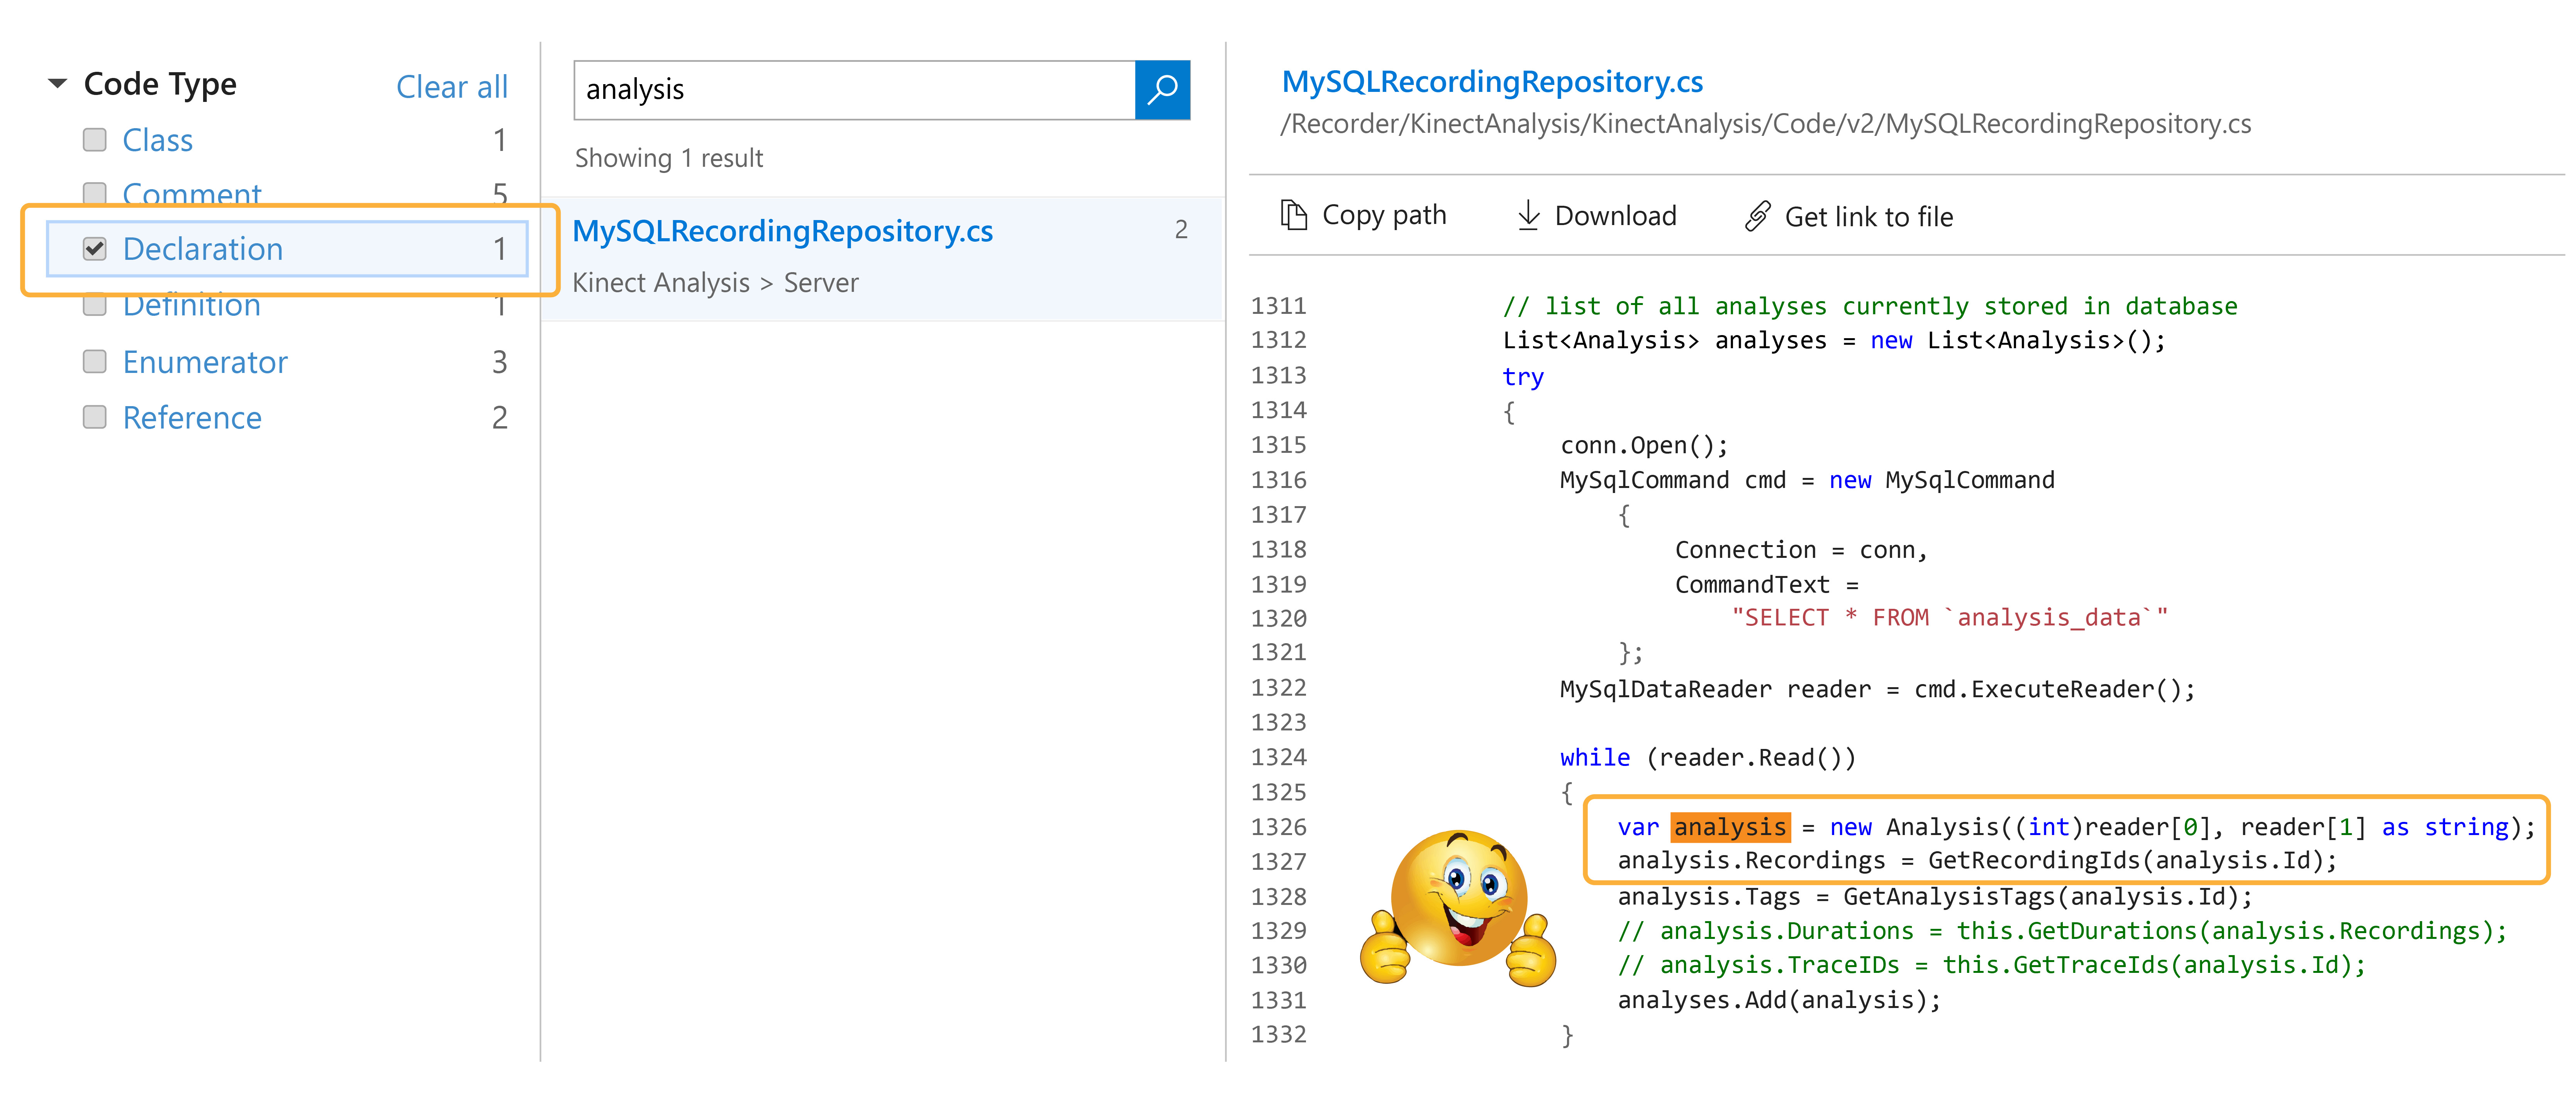Click Get link to file label

(x=1868, y=217)
